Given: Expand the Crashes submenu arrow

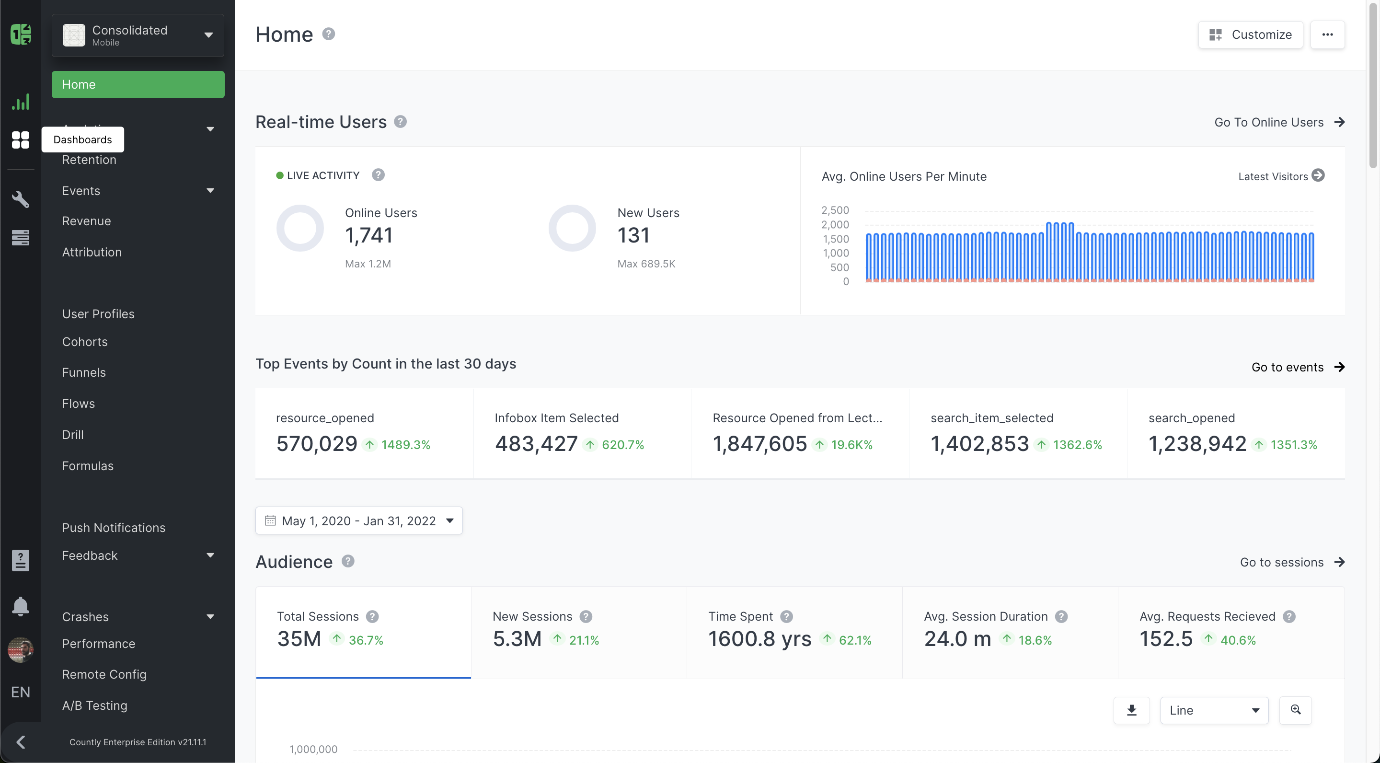Looking at the screenshot, I should click(210, 617).
